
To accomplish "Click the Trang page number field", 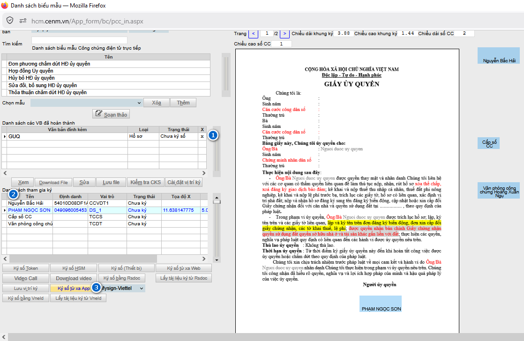I will pos(267,33).
